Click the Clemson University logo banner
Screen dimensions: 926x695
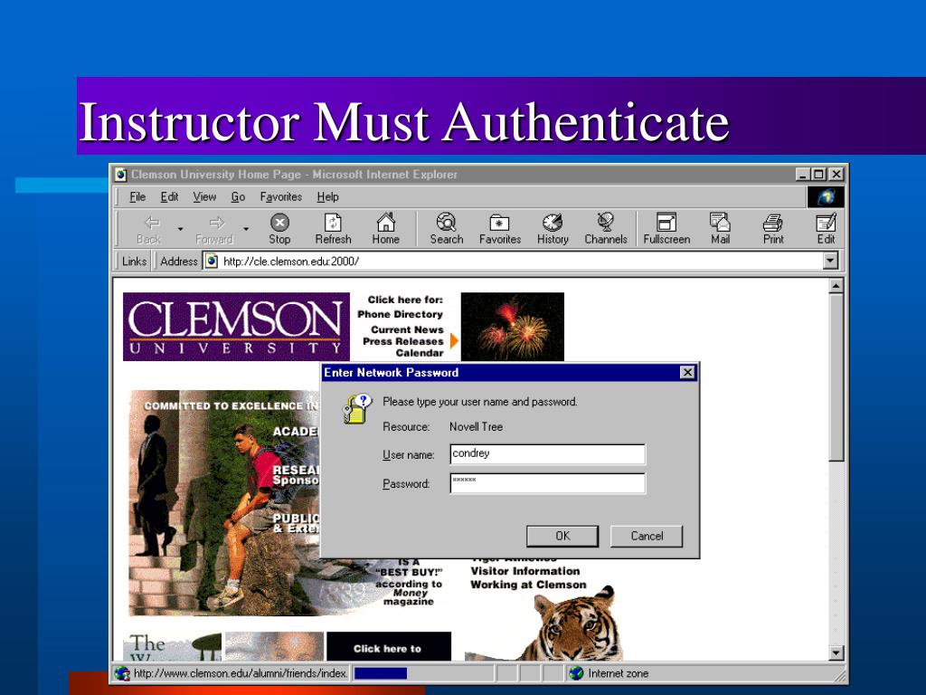click(236, 327)
